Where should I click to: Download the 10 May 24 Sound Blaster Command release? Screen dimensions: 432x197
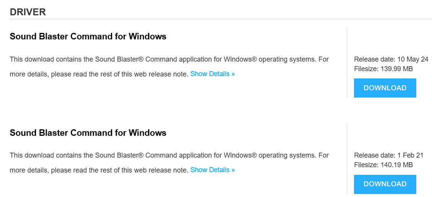[x=385, y=88]
